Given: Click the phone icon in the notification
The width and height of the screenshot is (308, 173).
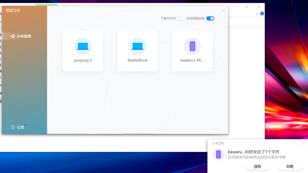Looking at the screenshot, I should tap(218, 155).
